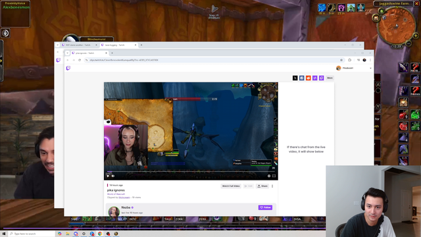Mute the clip volume speaker icon
This screenshot has width=421, height=237.
(x=113, y=176)
